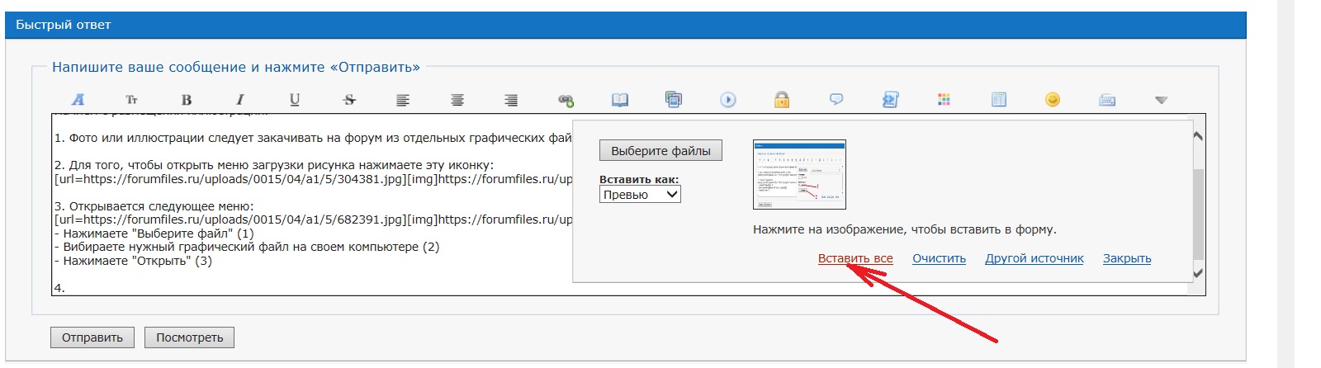The width and height of the screenshot is (1321, 368).
Task: Insert video using the play icon
Action: coord(728,100)
